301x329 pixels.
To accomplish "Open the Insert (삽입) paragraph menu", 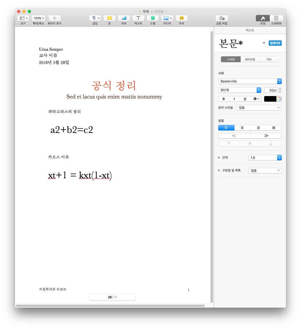I will 95,18.
